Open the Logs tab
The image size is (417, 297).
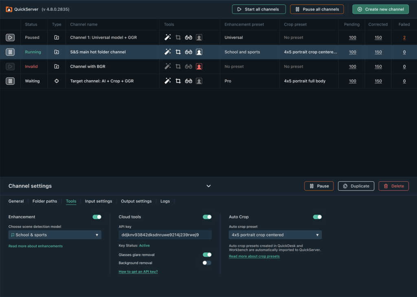point(165,201)
